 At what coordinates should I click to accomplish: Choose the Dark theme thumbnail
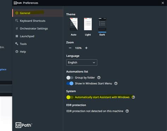coord(102,24)
